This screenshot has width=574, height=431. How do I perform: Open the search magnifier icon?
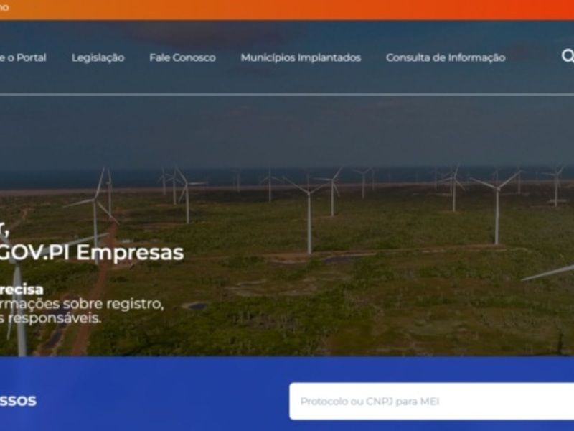568,57
